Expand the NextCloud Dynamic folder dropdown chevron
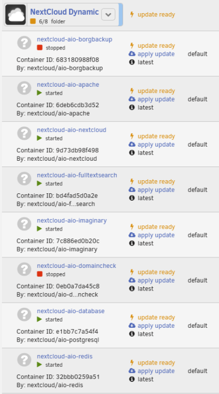219x394 pixels. pyautogui.click(x=108, y=15)
